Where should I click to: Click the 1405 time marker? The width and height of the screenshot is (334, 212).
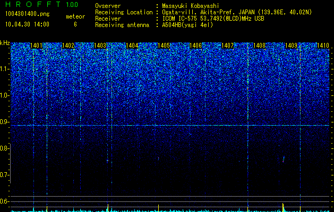pyautogui.click(x=164, y=46)
